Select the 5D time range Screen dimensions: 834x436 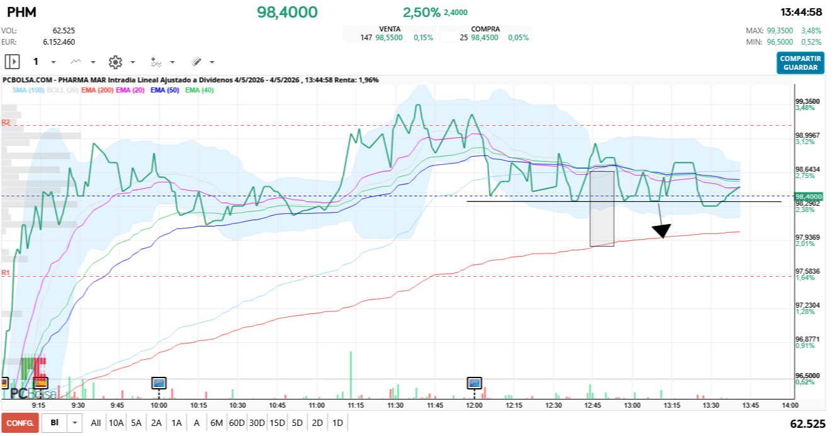click(x=297, y=423)
